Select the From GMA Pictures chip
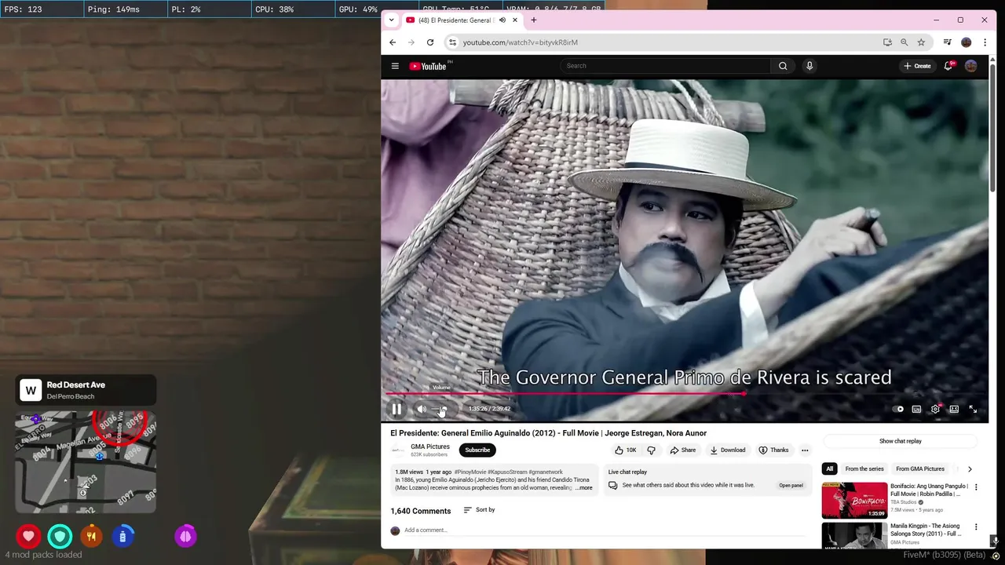This screenshot has height=565, width=1005. (920, 468)
